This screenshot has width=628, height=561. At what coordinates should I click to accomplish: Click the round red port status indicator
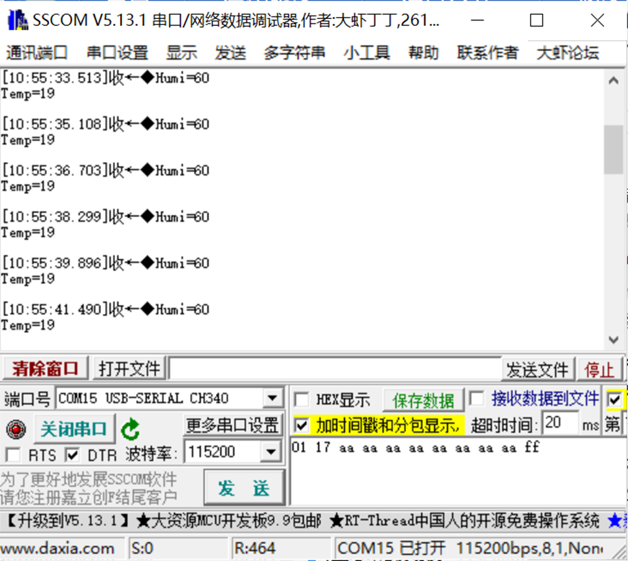click(x=14, y=430)
